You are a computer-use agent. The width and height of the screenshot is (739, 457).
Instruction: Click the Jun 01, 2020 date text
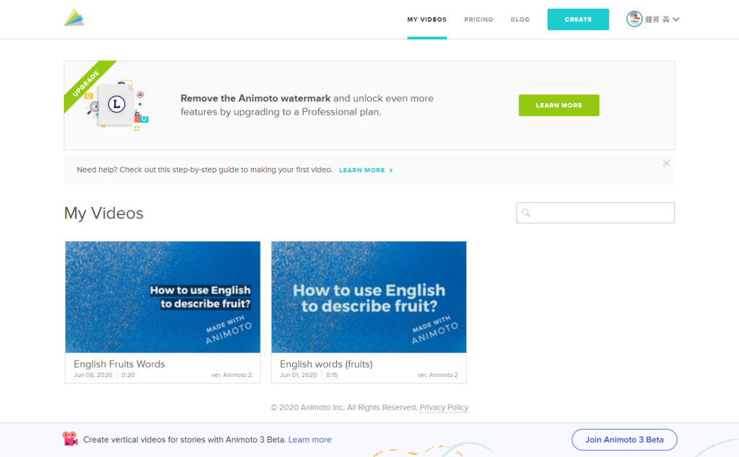click(x=298, y=375)
